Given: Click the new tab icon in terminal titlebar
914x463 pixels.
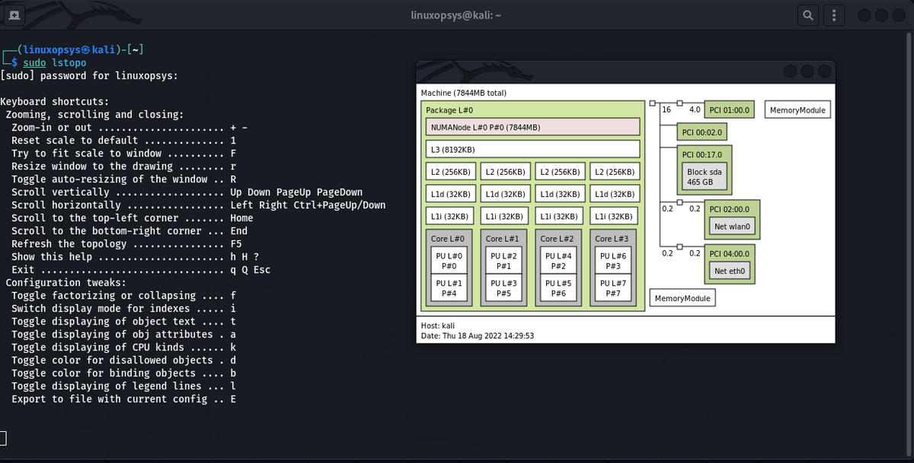Looking at the screenshot, I should point(15,14).
